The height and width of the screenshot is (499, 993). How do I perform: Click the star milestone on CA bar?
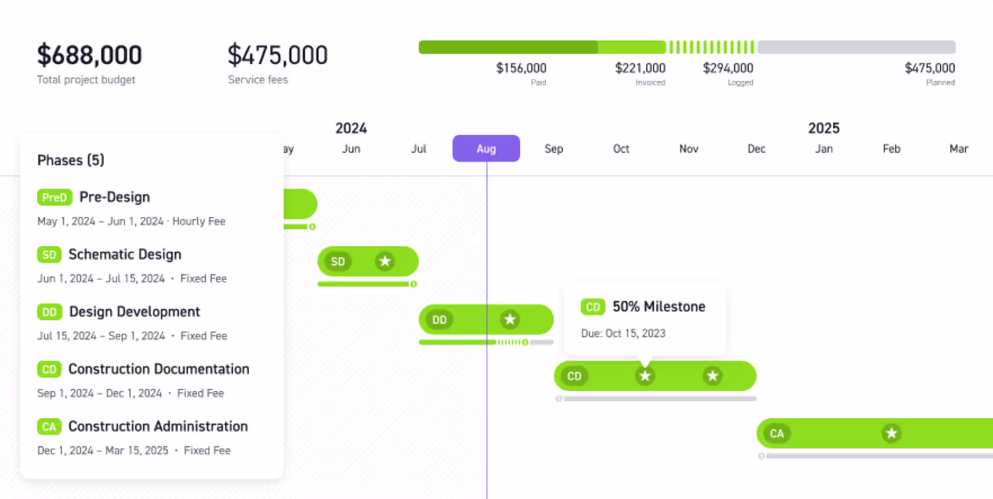click(892, 434)
